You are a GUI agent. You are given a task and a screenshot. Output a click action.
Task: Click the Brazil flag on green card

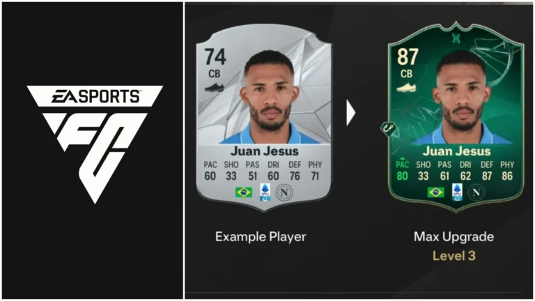pyautogui.click(x=435, y=192)
